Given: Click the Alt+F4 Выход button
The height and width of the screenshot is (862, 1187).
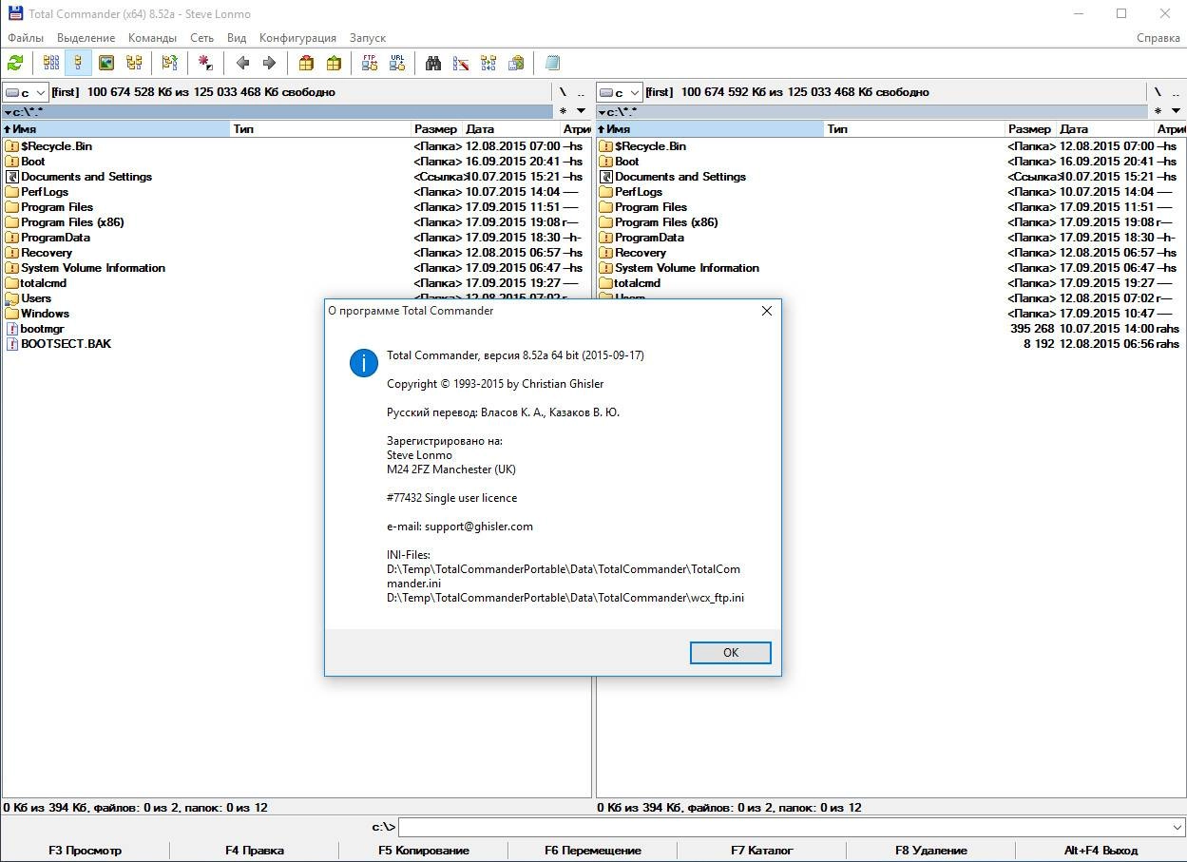Looking at the screenshot, I should point(1101,851).
